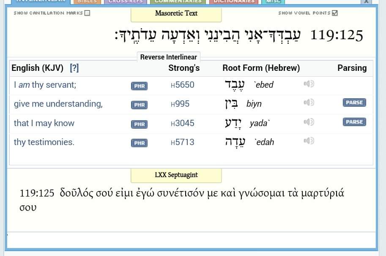This screenshot has height=256, width=386.
Task: Open Strong's H3045 entry
Action: [183, 123]
